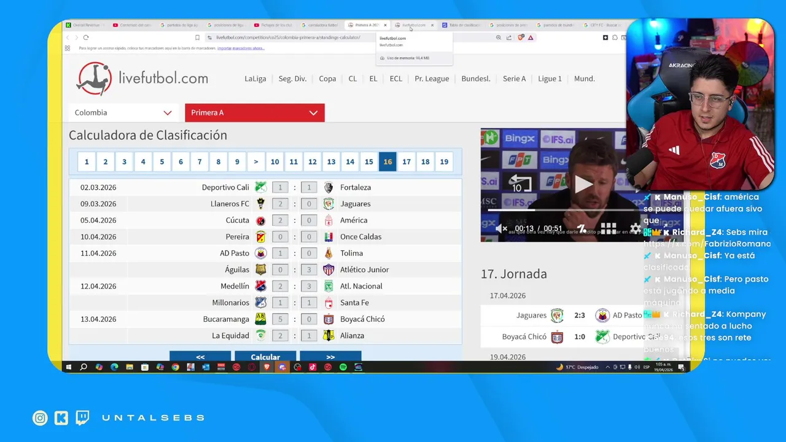The height and width of the screenshot is (442, 786).
Task: Select matchday 15 in calculator
Action: [x=368, y=161]
